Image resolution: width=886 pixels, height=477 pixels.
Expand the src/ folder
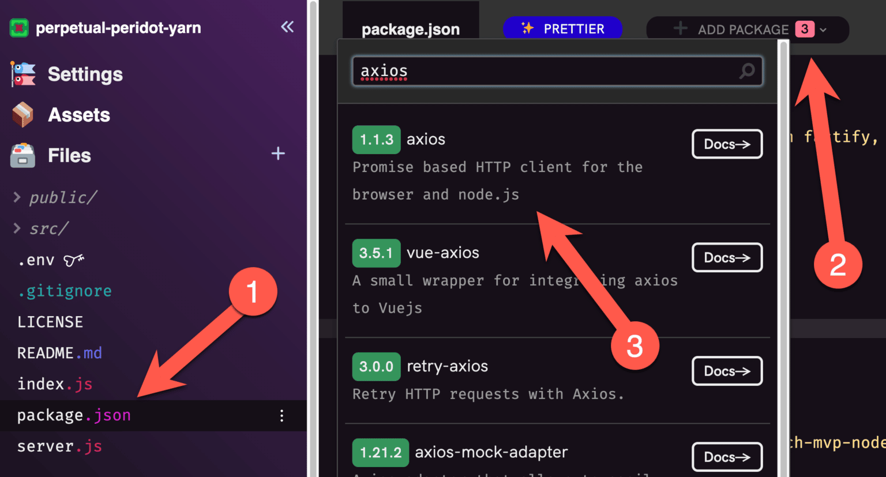pos(17,229)
